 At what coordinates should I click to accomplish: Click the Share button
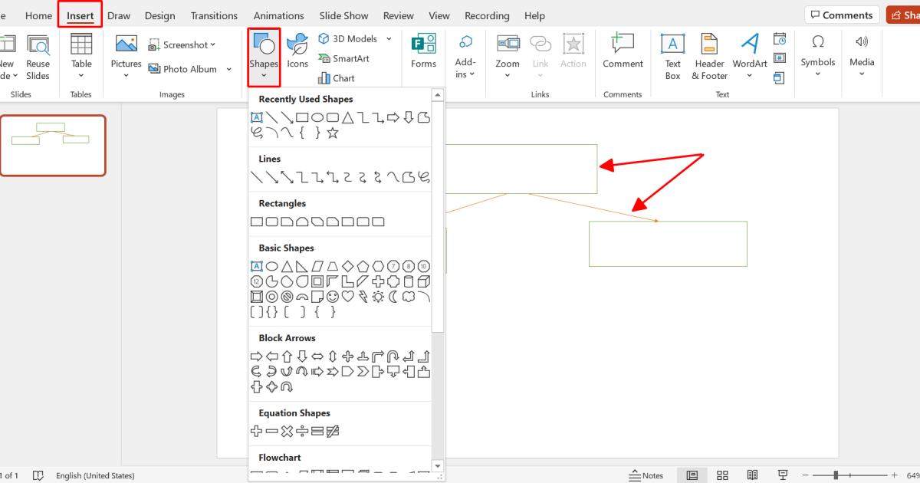pyautogui.click(x=909, y=14)
